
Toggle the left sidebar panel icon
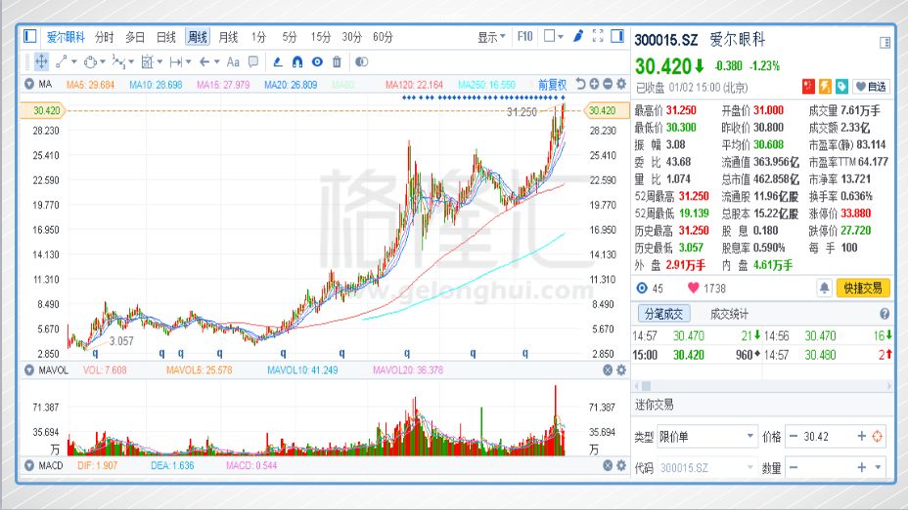(30, 36)
